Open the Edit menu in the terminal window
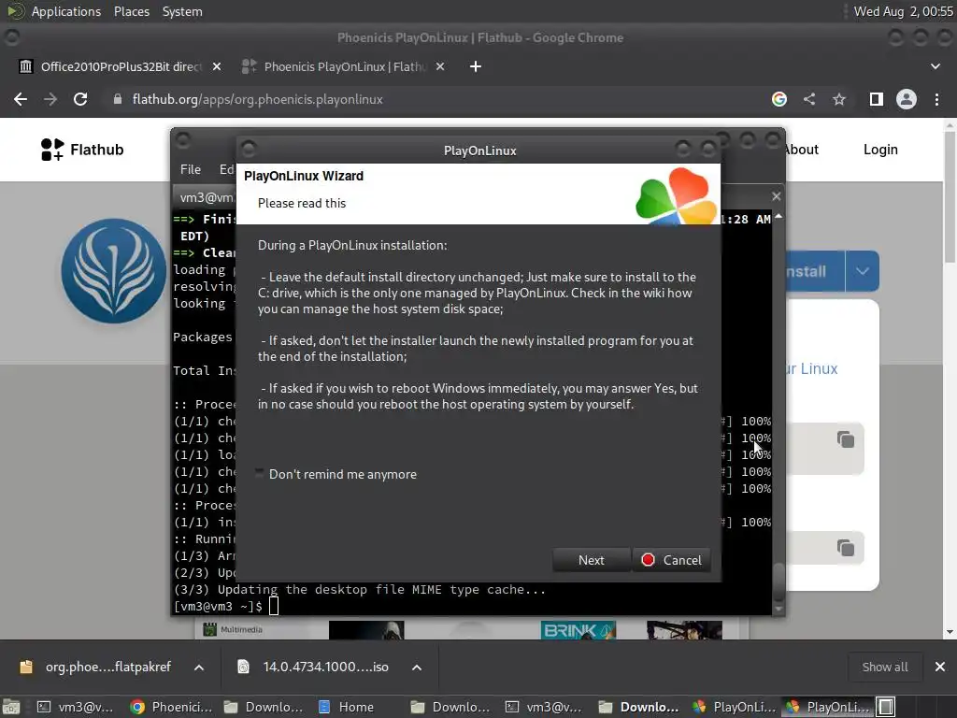 (226, 169)
